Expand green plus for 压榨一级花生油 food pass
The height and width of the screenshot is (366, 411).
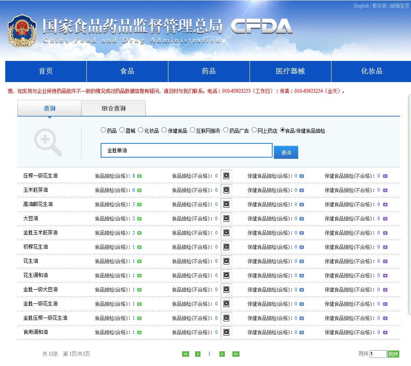(140, 176)
